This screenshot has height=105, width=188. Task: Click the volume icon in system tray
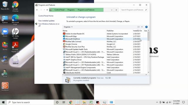coord(170,102)
